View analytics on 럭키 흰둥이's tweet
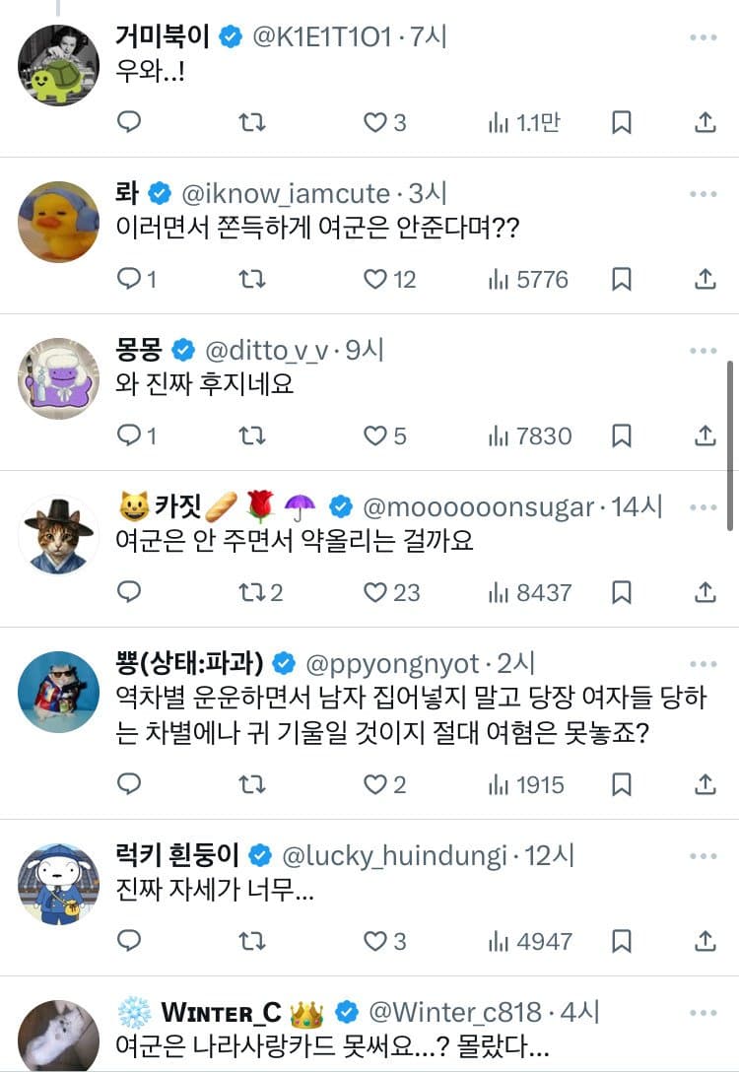This screenshot has width=739, height=1072. 529,941
